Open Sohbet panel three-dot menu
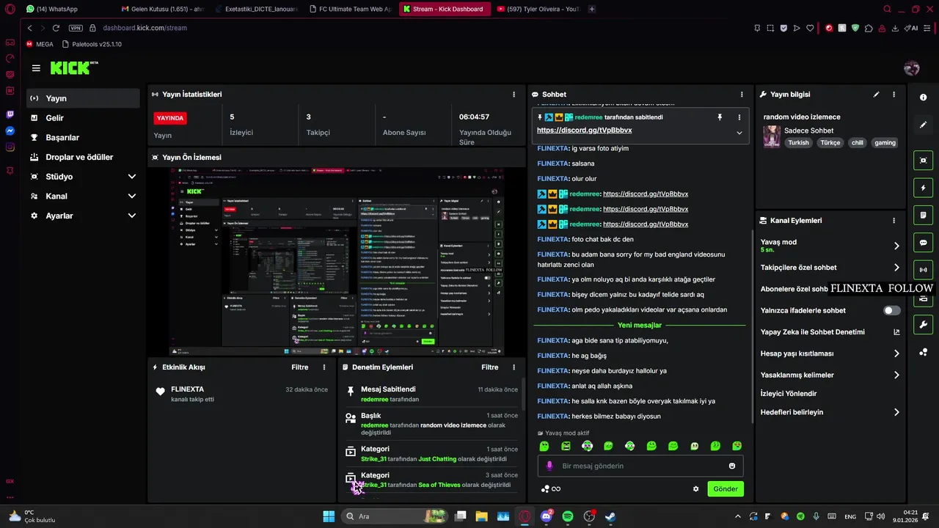Image resolution: width=939 pixels, height=528 pixels. pyautogui.click(x=742, y=95)
